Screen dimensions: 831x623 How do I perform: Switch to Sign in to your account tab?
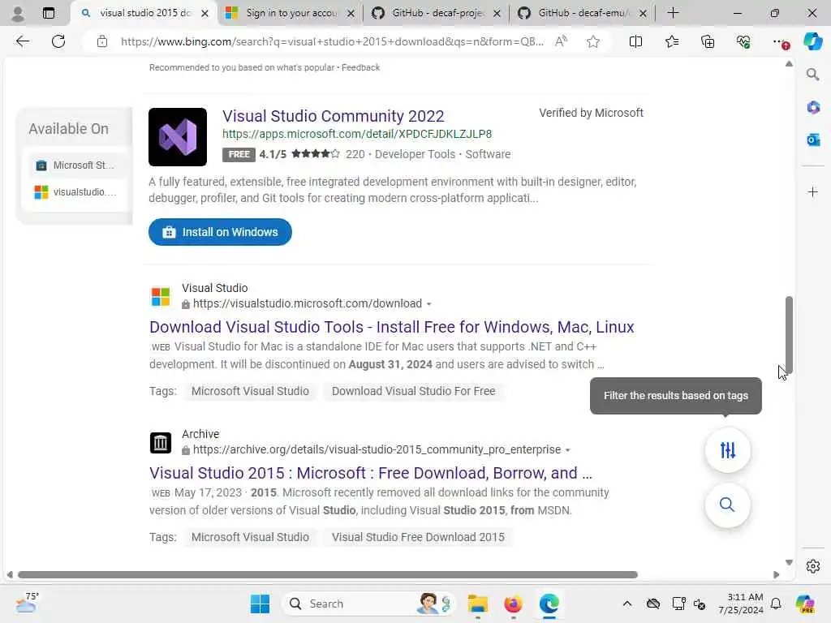(291, 13)
